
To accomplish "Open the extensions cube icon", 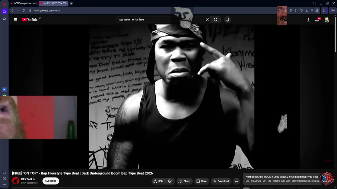I will point(324,10).
